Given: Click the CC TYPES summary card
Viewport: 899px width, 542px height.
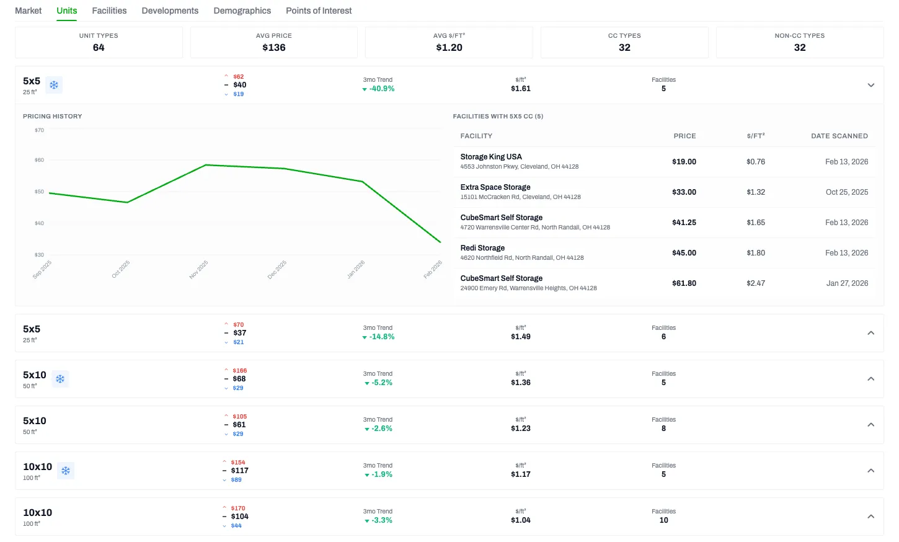Looking at the screenshot, I should click(624, 42).
